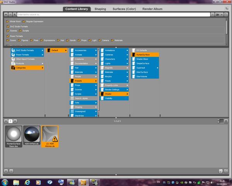Open the pane options menu icon
This screenshot has width=232, height=186.
pyautogui.click(x=227, y=9)
